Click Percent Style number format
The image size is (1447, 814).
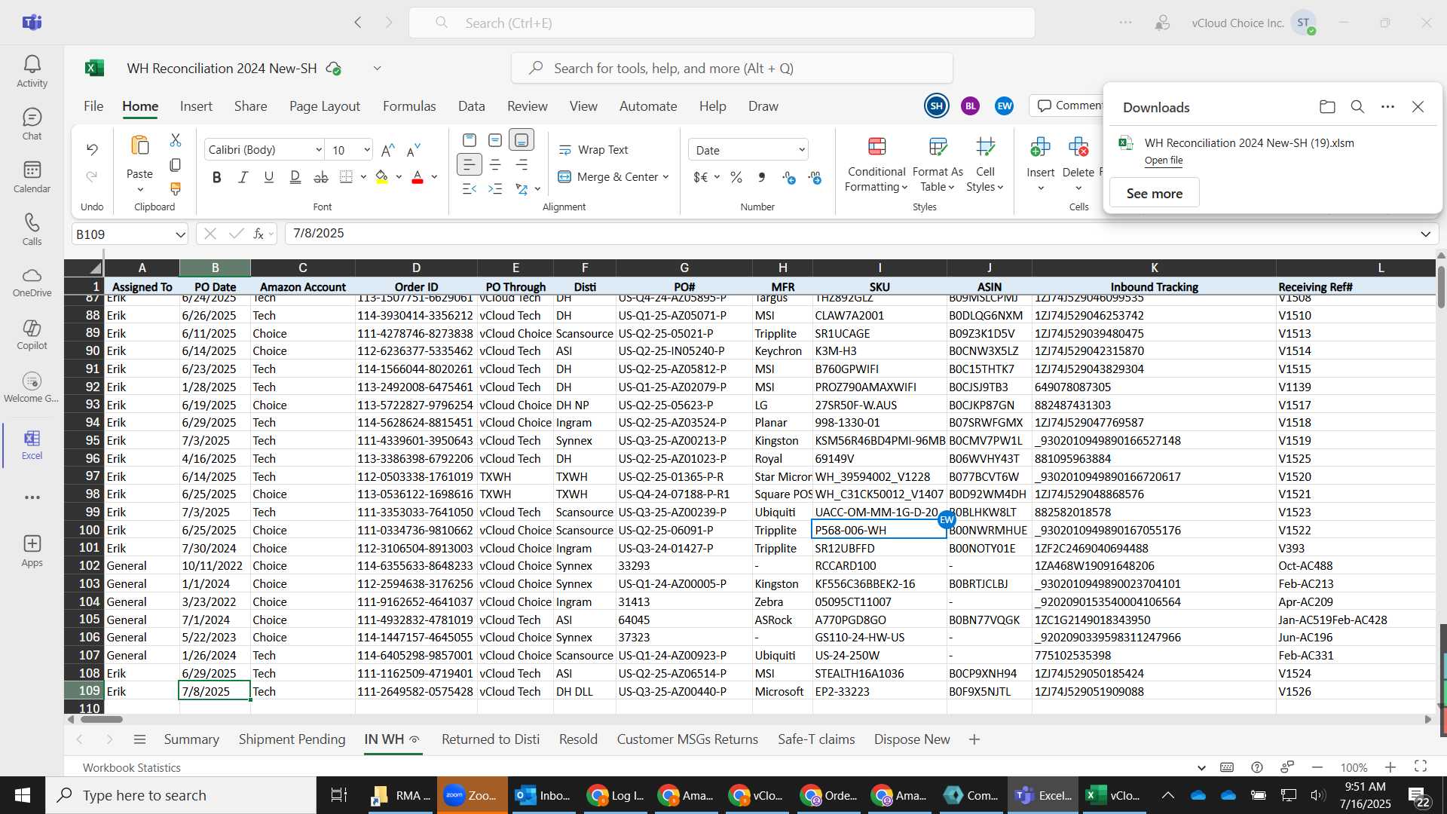(736, 177)
